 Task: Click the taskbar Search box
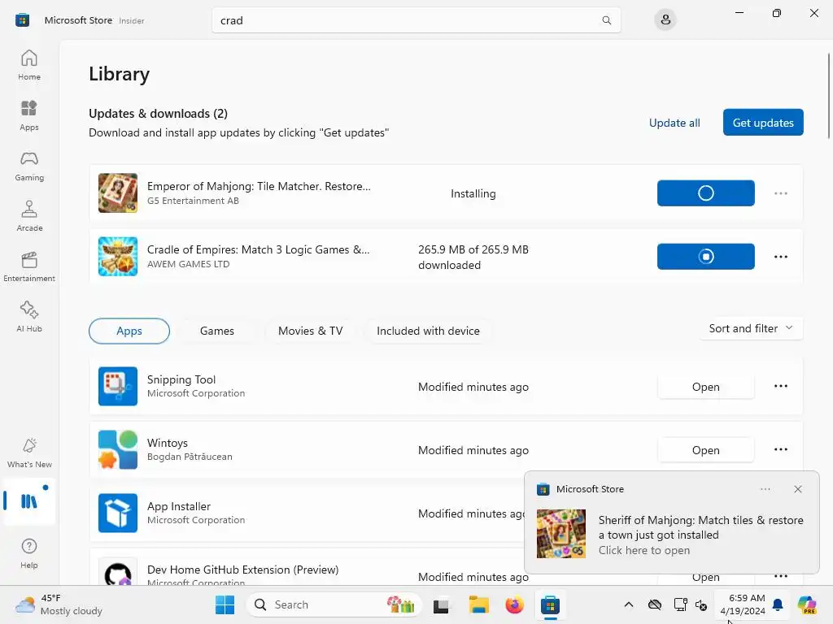pos(334,604)
